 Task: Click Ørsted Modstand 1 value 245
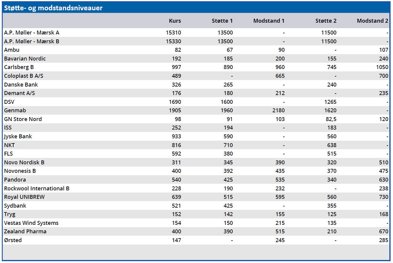click(x=280, y=240)
